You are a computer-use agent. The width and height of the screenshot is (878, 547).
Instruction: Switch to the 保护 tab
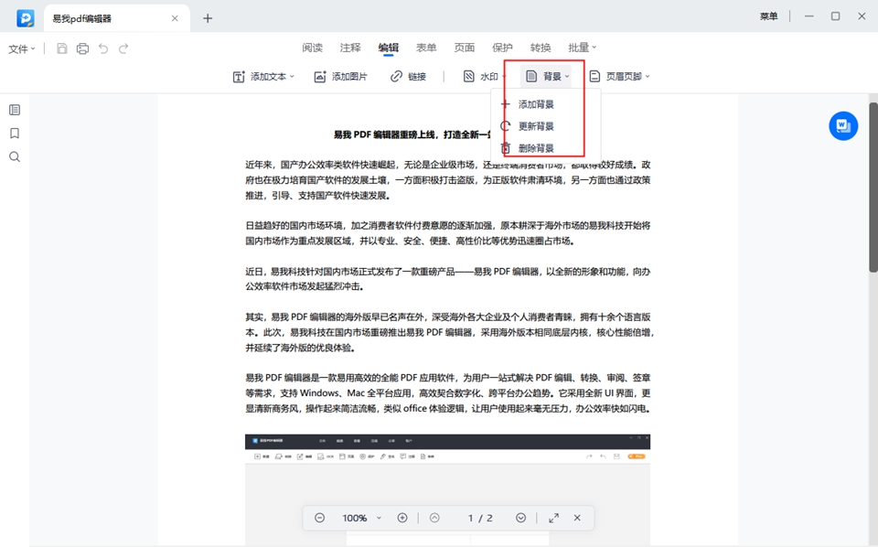[x=502, y=48]
